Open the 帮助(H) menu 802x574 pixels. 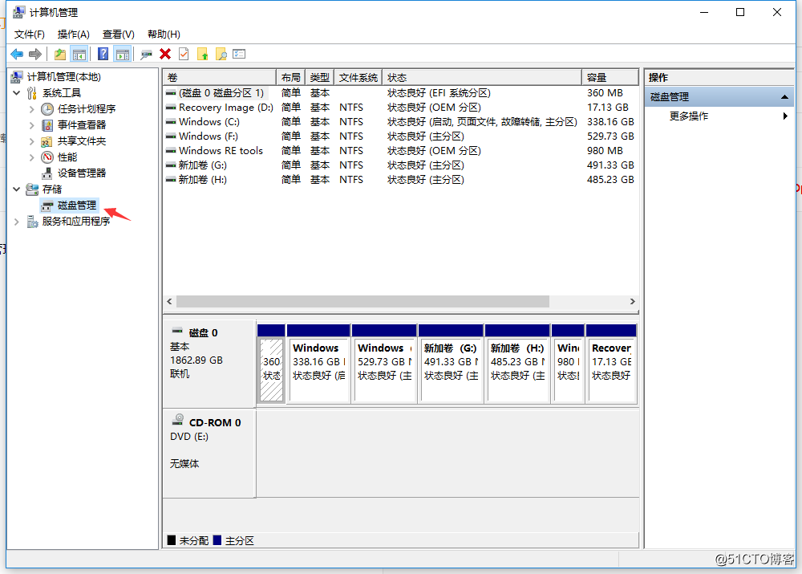coord(164,35)
